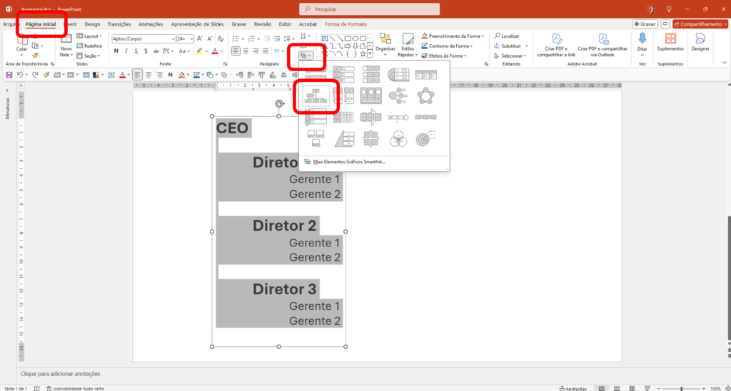The image size is (731, 391).
Task: Select the Organization Chart SmartArt layout
Action: [x=315, y=96]
